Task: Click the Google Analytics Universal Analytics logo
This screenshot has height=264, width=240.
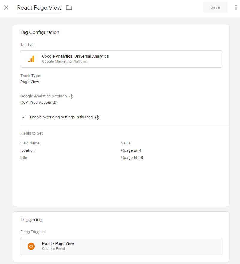Action: point(31,59)
